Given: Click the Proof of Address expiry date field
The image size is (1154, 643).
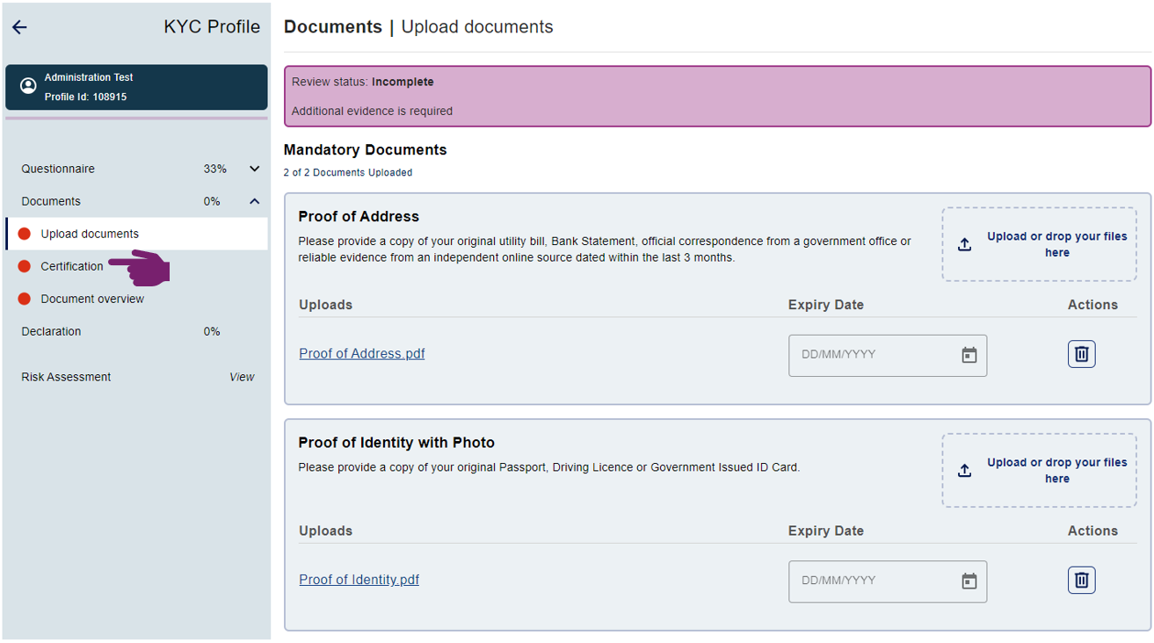Looking at the screenshot, I should (x=870, y=355).
